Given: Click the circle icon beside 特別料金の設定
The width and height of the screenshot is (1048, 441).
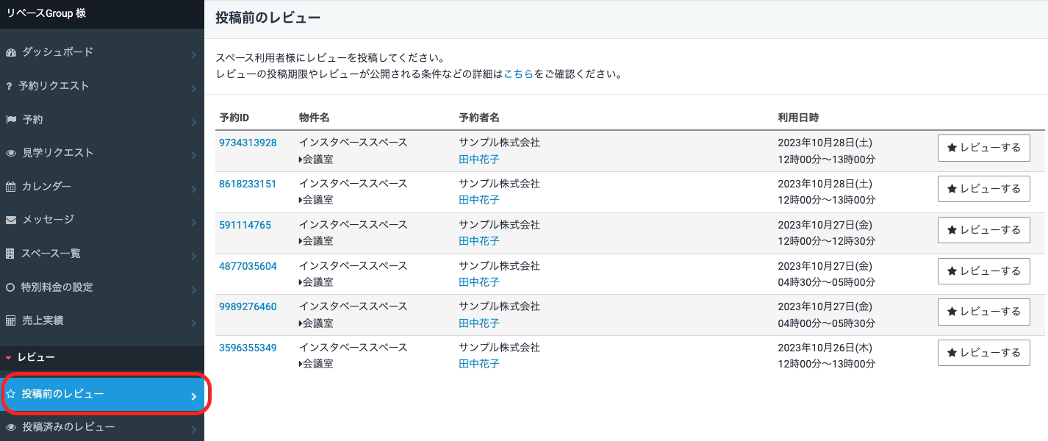Looking at the screenshot, I should [x=10, y=287].
